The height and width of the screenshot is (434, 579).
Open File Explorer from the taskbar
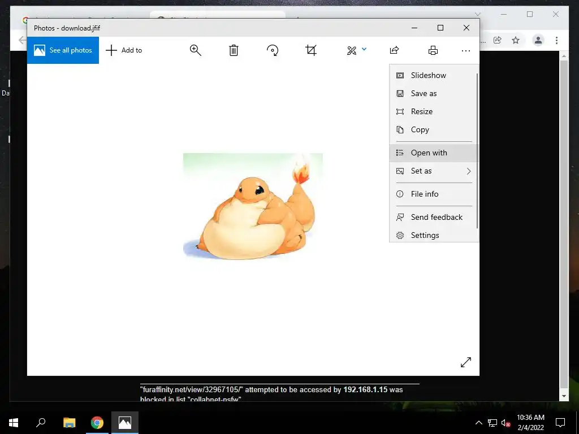70,423
